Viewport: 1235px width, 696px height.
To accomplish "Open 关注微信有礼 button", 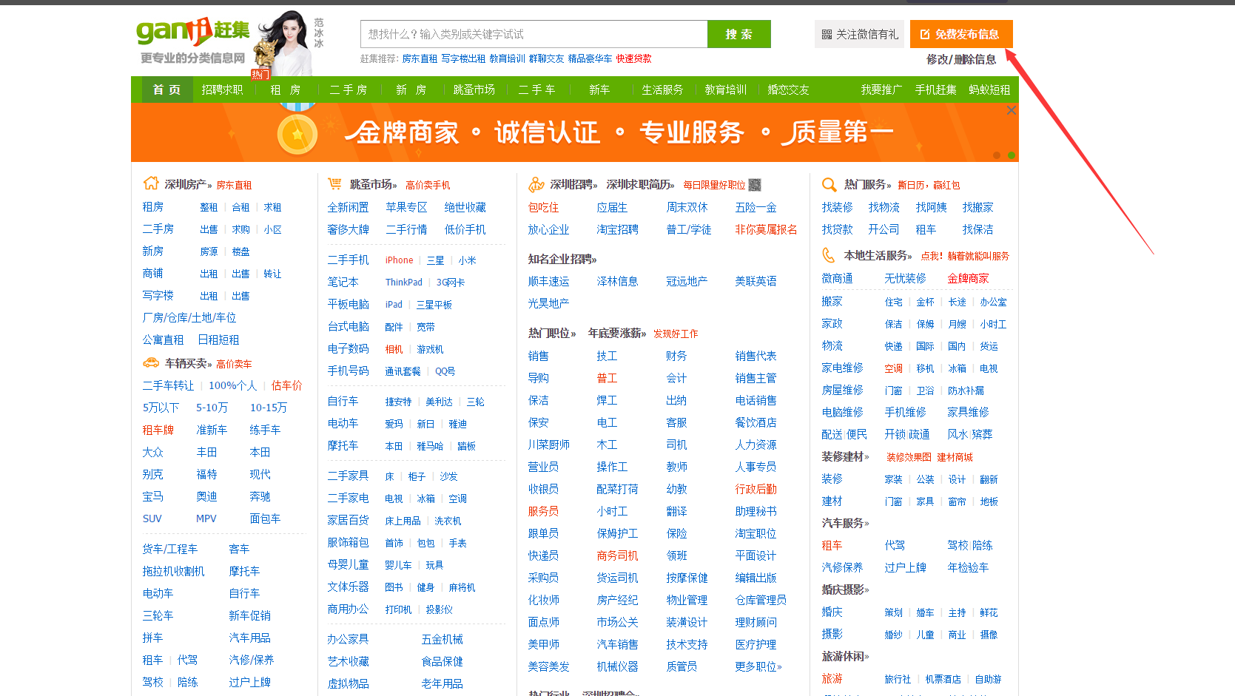I will pos(859,34).
